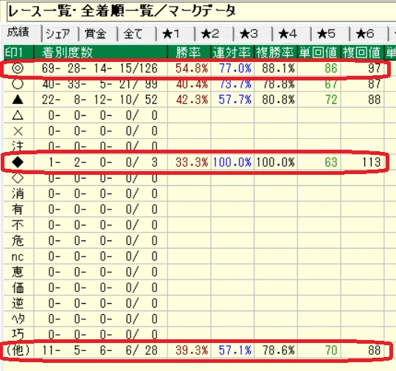This screenshot has height=371, width=396.
Task: Click win rate value 39.3%
Action: [x=192, y=350]
